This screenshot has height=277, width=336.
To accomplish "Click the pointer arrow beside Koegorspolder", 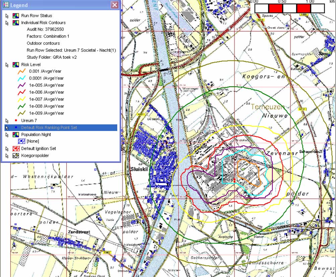I will tap(7, 156).
